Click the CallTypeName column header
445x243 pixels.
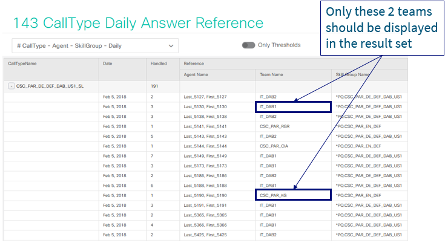coord(22,63)
